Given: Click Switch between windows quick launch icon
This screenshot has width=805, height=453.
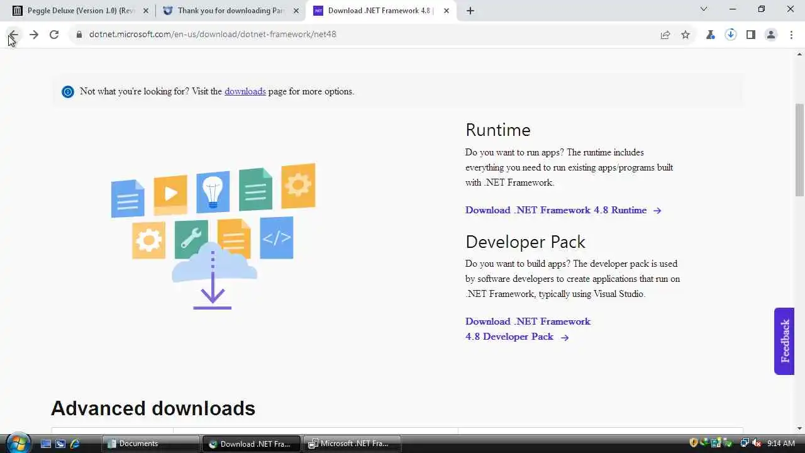Looking at the screenshot, I should (60, 444).
